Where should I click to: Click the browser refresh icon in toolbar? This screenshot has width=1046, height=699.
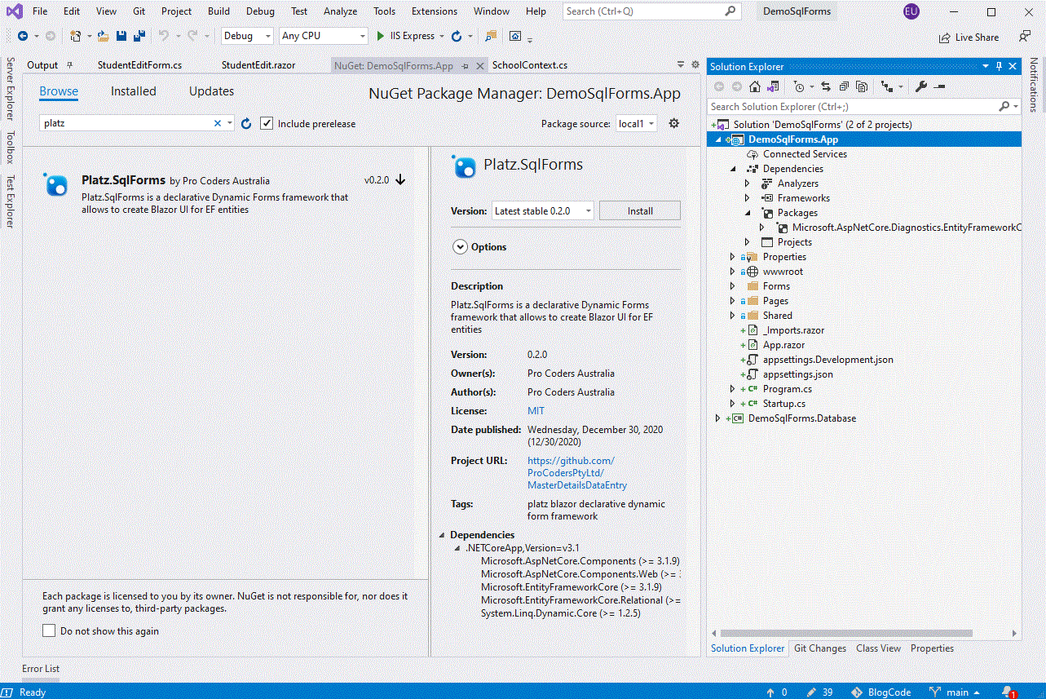tap(457, 36)
